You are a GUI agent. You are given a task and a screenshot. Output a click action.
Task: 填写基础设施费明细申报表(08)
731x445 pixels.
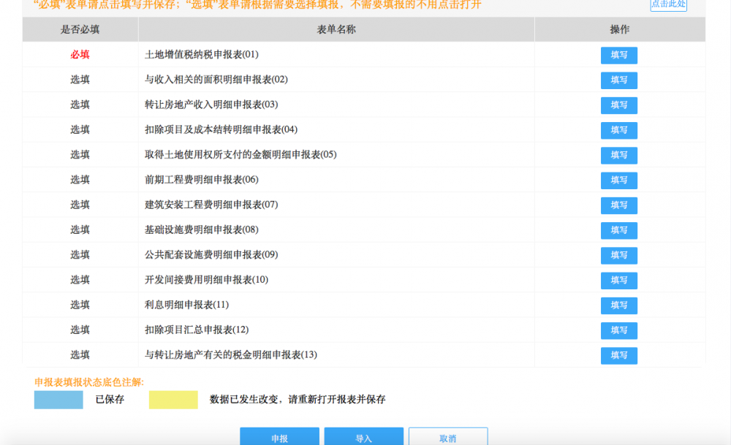618,230
